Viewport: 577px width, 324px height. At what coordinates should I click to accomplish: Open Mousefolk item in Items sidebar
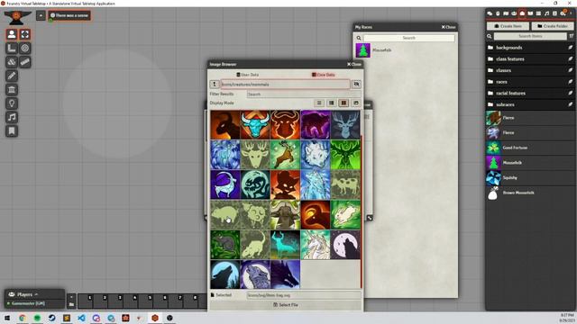pyautogui.click(x=530, y=163)
